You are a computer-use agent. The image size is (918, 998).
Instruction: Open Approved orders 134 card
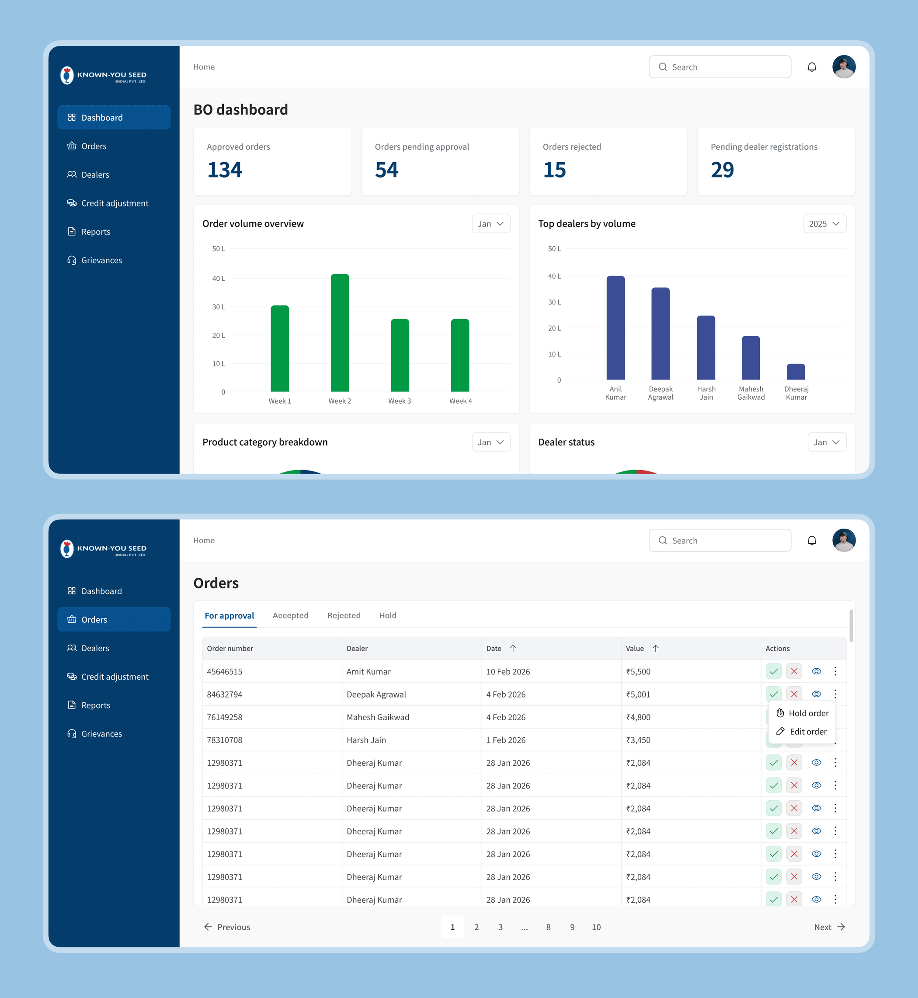click(x=272, y=161)
